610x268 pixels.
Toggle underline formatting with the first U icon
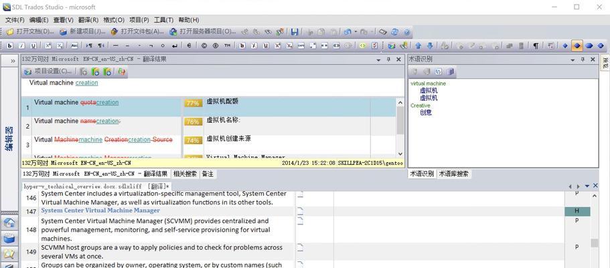pyautogui.click(x=33, y=46)
